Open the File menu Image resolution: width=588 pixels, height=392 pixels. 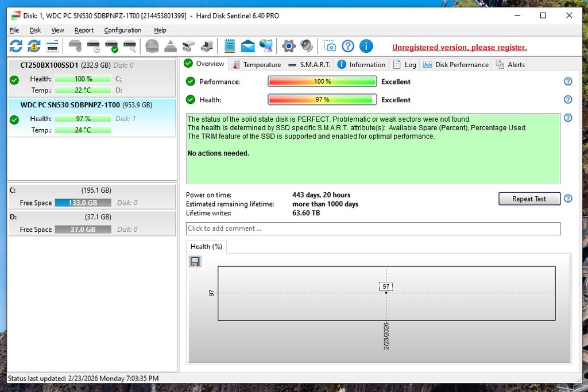tap(14, 30)
